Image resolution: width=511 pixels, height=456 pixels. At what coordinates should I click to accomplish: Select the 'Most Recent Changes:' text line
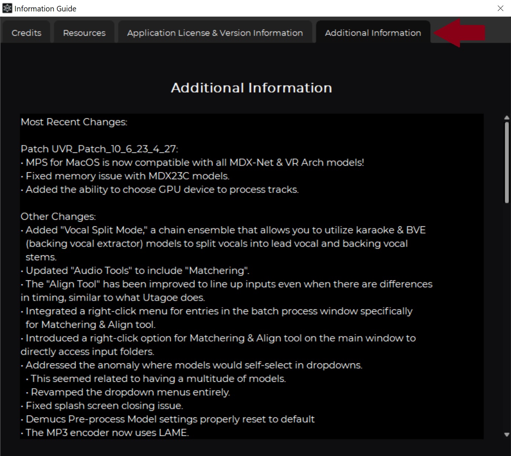click(74, 122)
